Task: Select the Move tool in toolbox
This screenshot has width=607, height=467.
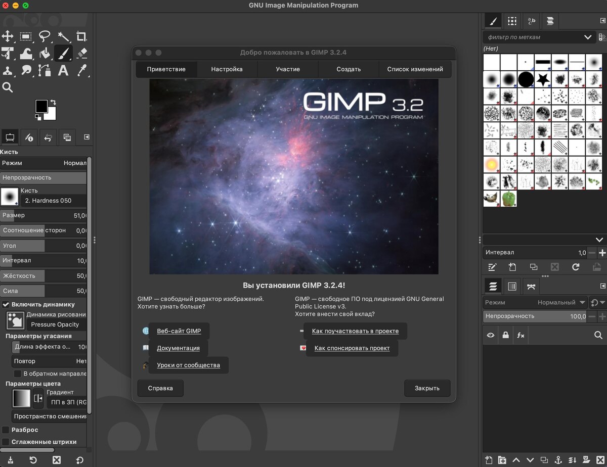Action: 8,36
